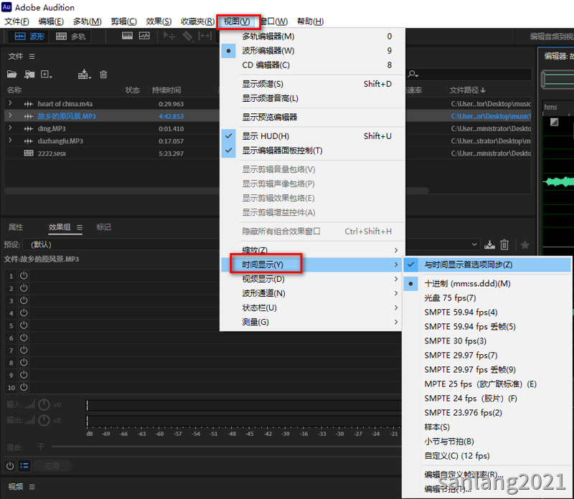The height and width of the screenshot is (499, 574).
Task: Delete the effects preset with trash icon
Action: tap(504, 244)
